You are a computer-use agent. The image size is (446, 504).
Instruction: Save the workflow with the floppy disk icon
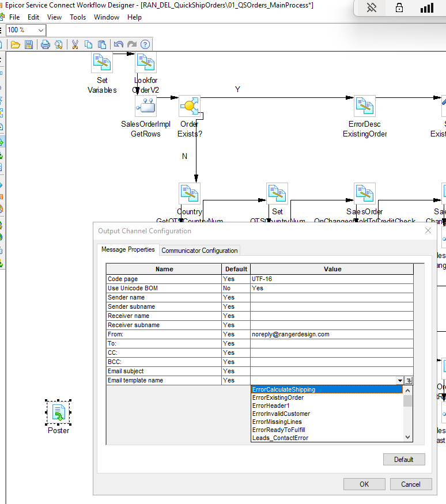[x=29, y=44]
